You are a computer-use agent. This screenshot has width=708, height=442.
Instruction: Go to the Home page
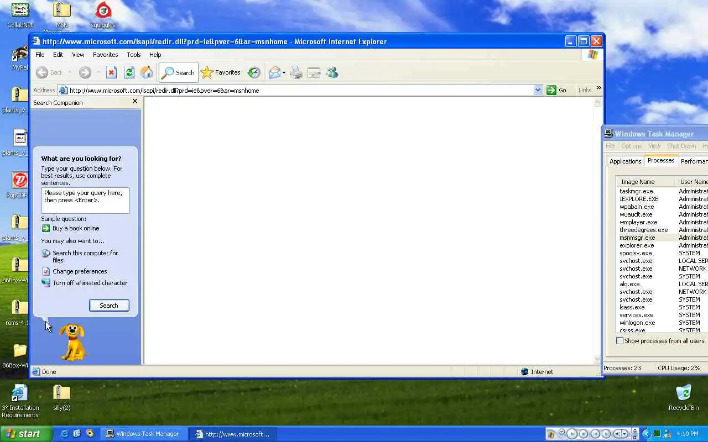147,72
